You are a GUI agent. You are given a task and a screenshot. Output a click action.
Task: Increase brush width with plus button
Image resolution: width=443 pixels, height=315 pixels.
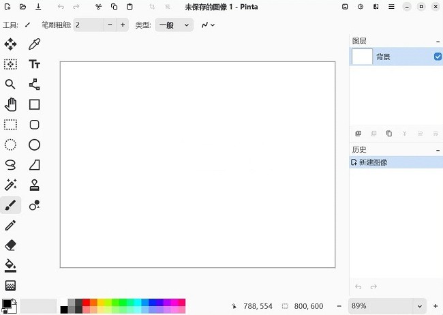click(x=123, y=25)
